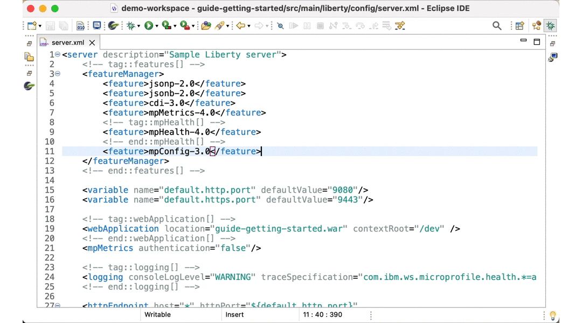Viewport: 582px width, 323px height.
Task: Open the Coverage dropdown arrow
Action: 175,26
